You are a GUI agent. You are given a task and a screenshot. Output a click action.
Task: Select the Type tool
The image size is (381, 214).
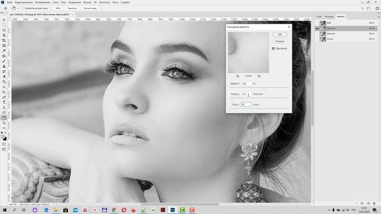point(4,102)
